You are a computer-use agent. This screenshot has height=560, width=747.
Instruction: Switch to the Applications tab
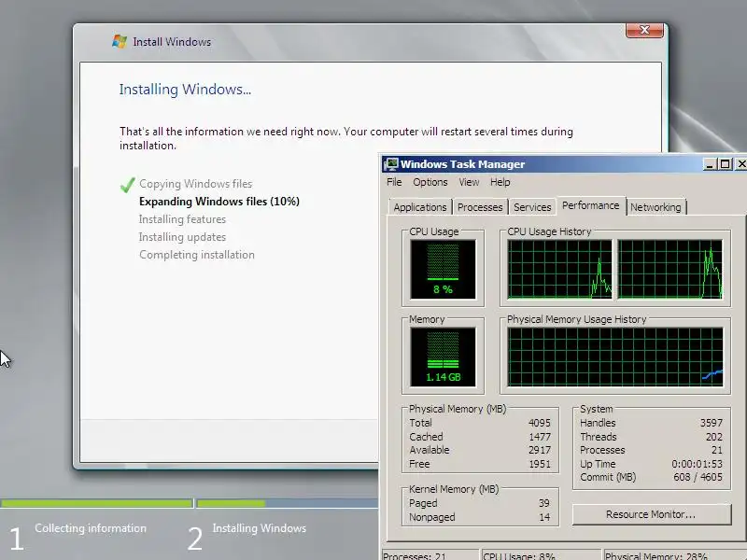tap(419, 207)
